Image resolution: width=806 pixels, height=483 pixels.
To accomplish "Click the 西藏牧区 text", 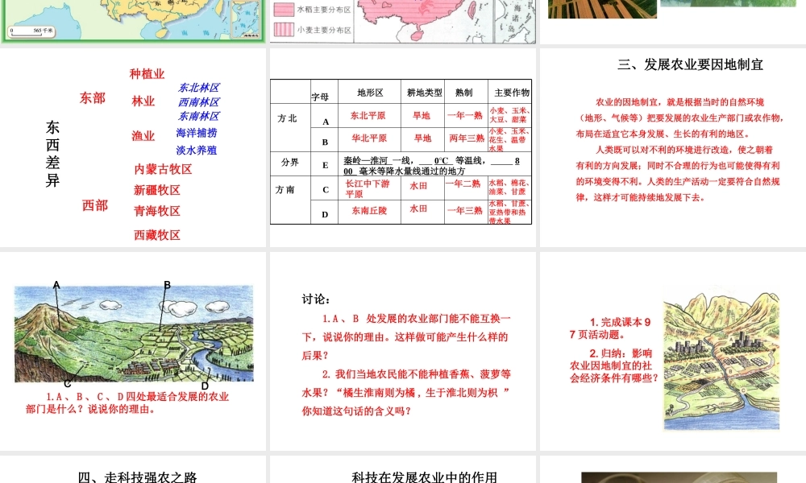I will 157,235.
